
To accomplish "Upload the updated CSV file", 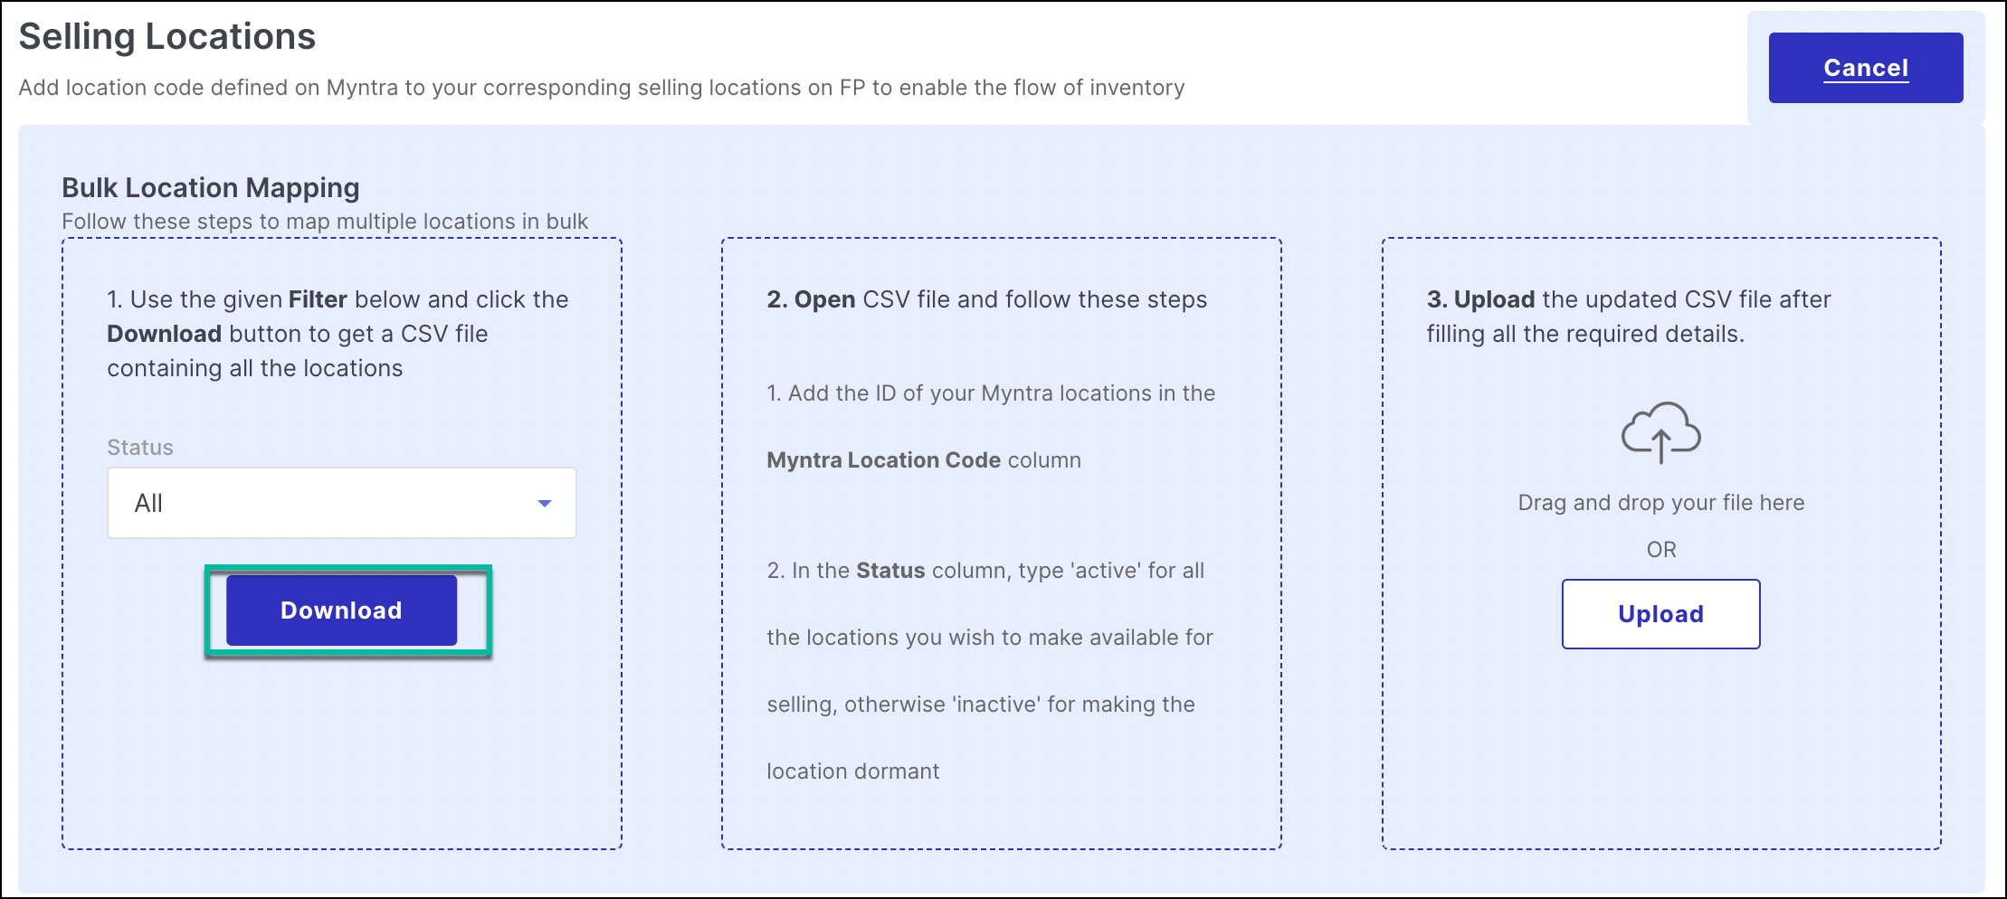I will coord(1660,613).
